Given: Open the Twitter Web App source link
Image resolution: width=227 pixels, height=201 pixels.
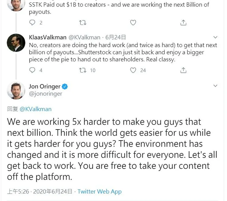Looking at the screenshot, I should pos(99,191).
